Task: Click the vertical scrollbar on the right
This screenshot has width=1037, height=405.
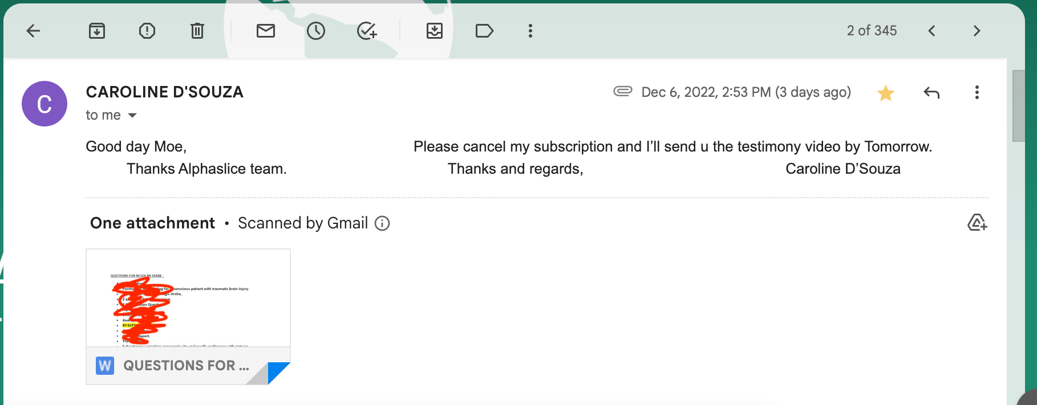Action: click(1019, 106)
